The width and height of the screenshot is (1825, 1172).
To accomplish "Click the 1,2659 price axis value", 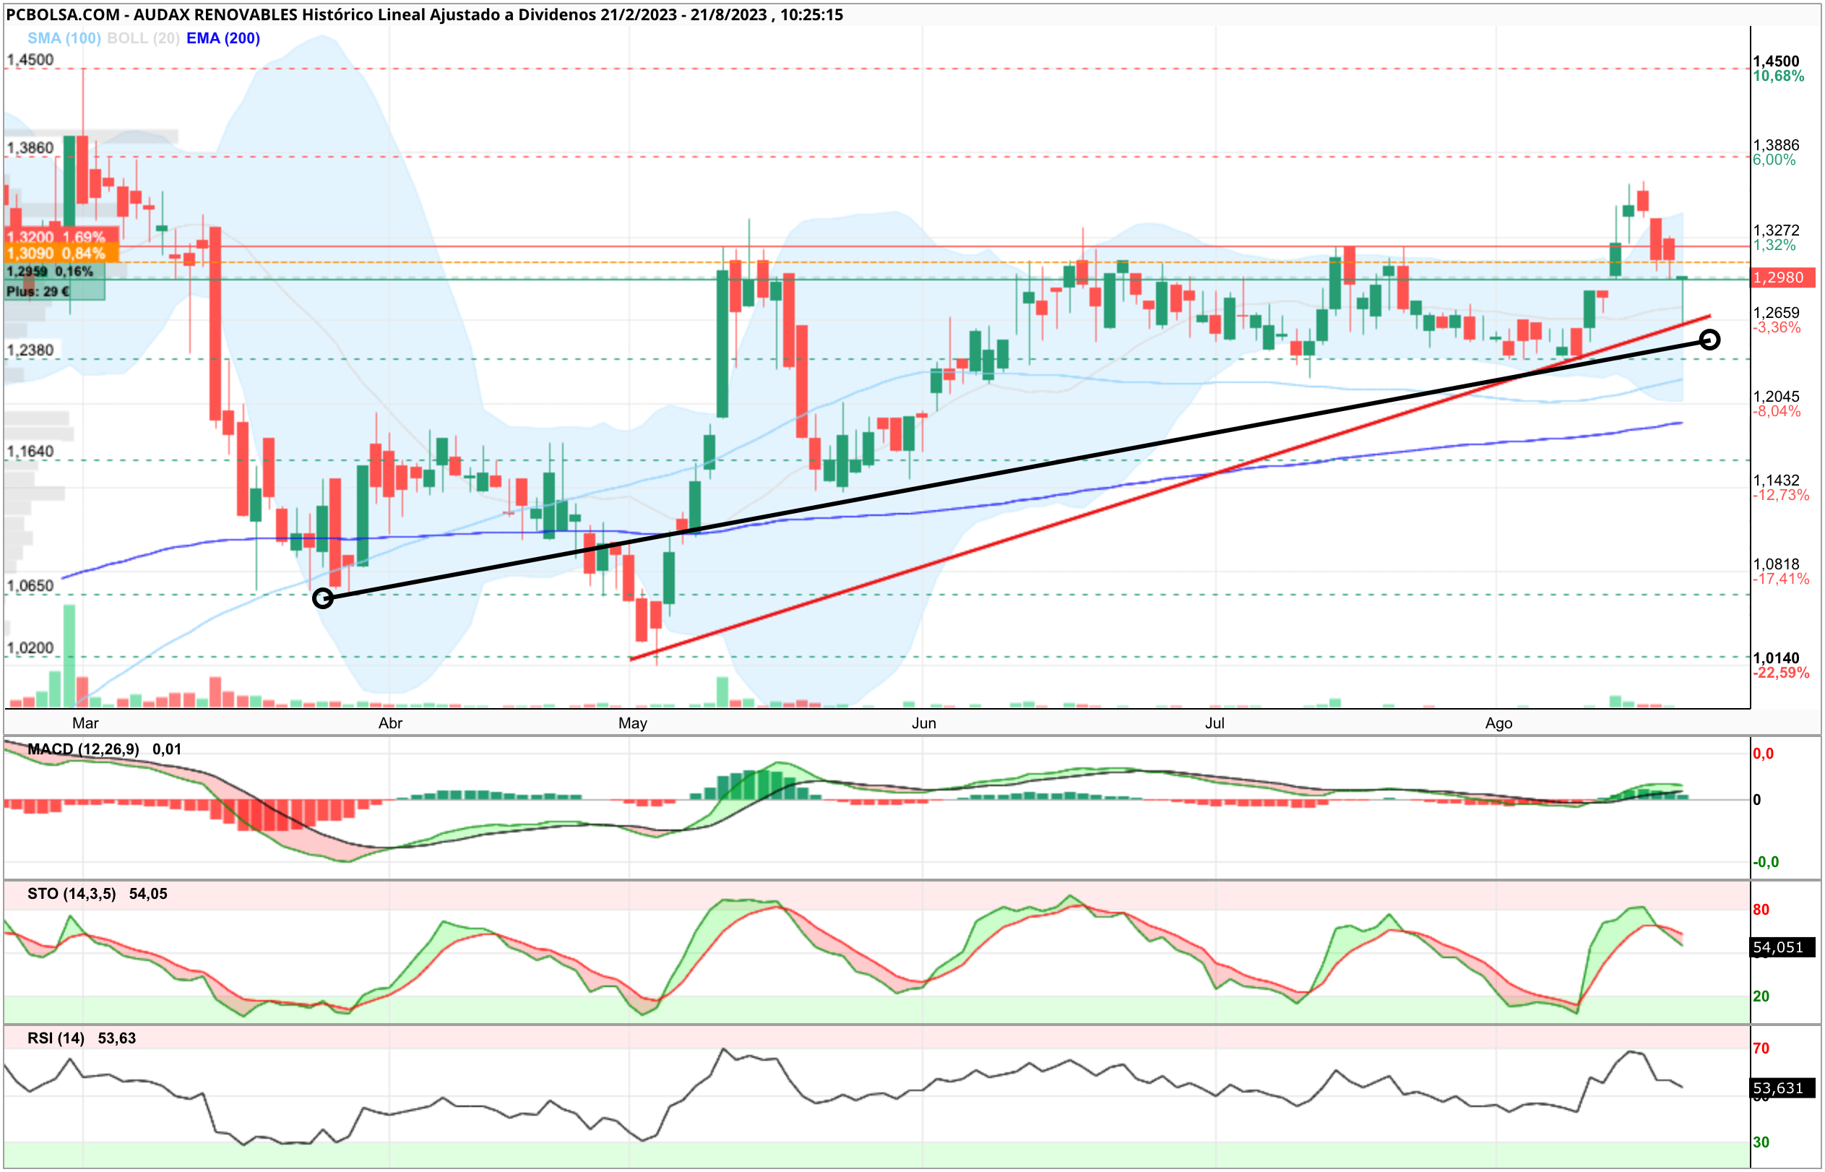I will pos(1777,313).
